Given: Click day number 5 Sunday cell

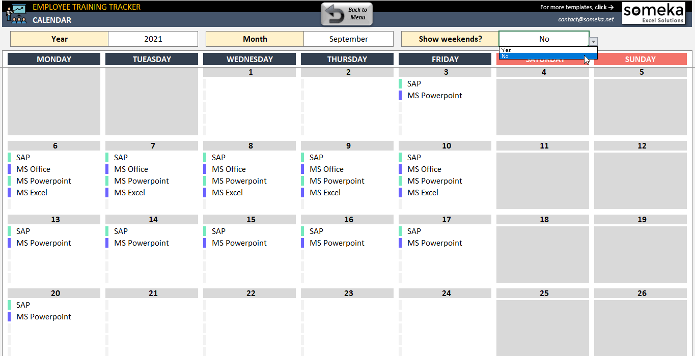Looking at the screenshot, I should point(641,72).
